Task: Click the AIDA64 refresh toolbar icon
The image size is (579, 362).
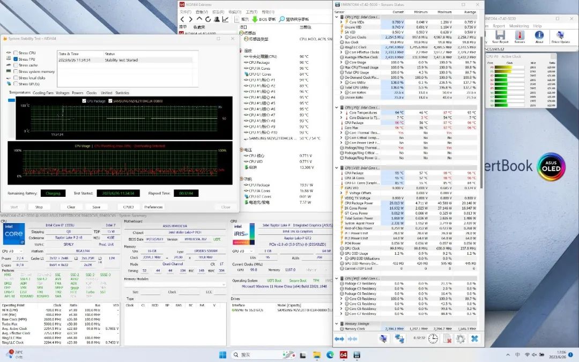Action: pyautogui.click(x=209, y=19)
